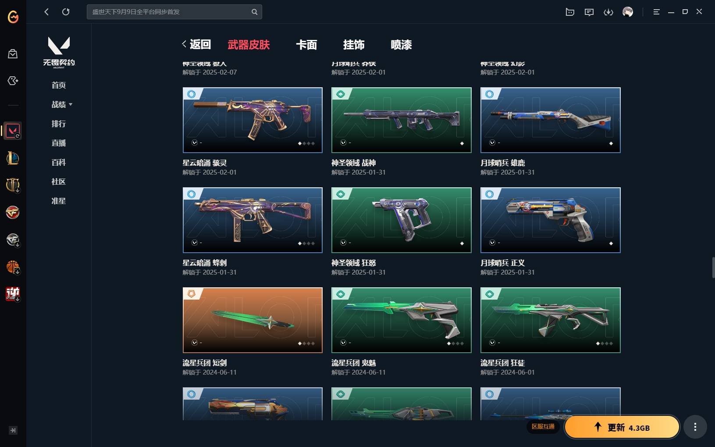Click the refresh icon in top bar

(x=66, y=12)
